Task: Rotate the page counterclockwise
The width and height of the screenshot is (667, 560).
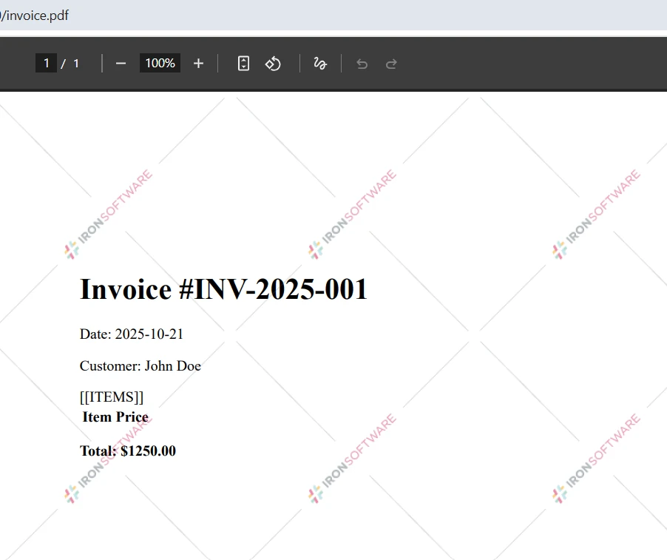Action: [x=273, y=64]
